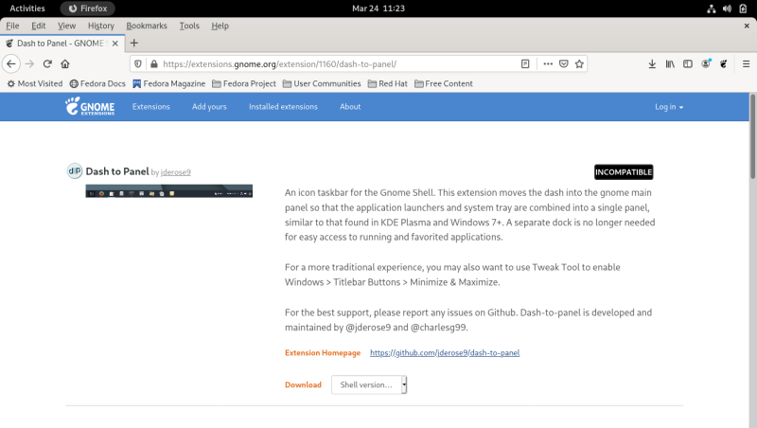Open the File menu
Viewport: 757px width, 428px height.
(12, 26)
